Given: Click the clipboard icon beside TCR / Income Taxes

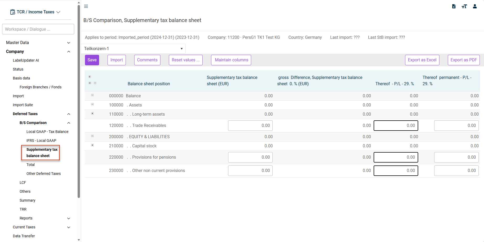Looking at the screenshot, I should 13,12.
